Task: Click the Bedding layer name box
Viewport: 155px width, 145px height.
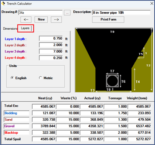Action: (16, 113)
